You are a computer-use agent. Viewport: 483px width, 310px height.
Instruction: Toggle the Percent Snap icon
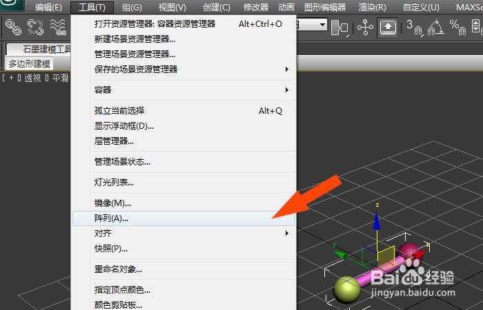coord(457,27)
